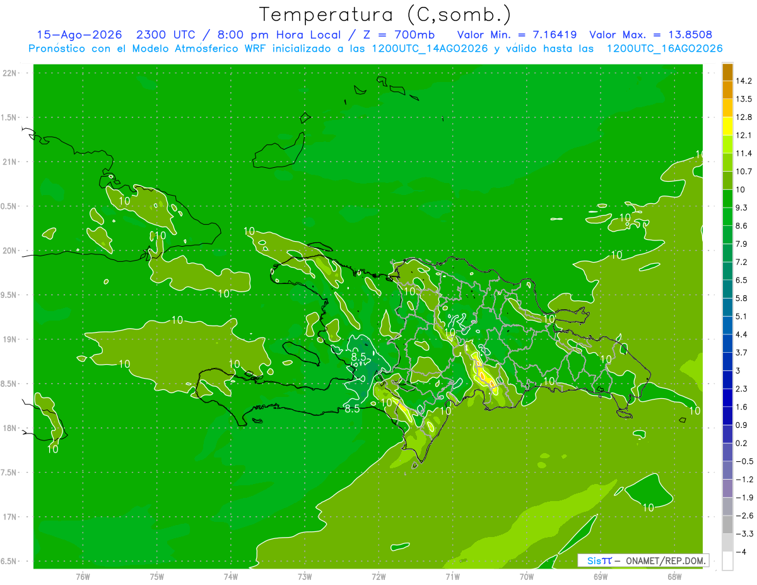Viewport: 757px width, 585px height.
Task: Click the 'Valor Min. = 7.16419' text
Action: tap(517, 35)
